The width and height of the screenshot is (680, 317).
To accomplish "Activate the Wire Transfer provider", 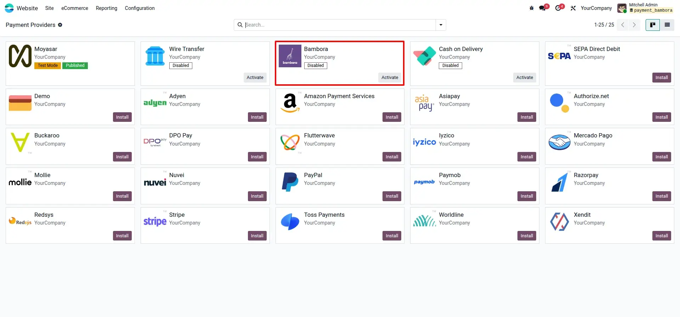I will click(x=255, y=78).
